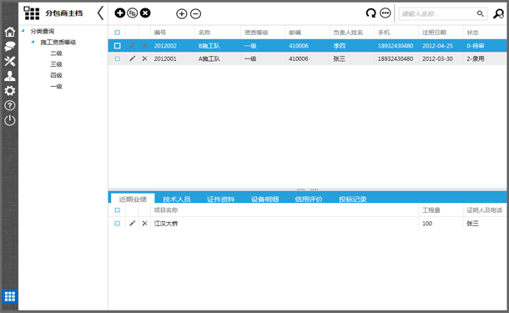509x313 pixels.
Task: Click the 2012-04-25 date cell
Action: point(437,46)
